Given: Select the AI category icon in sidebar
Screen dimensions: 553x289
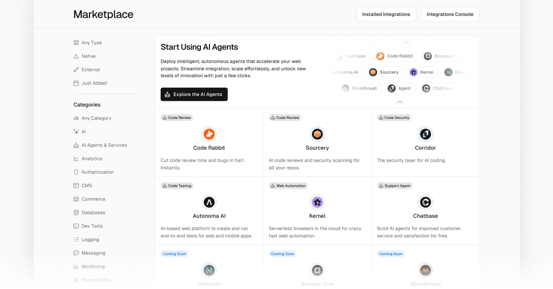Looking at the screenshot, I should 76,131.
